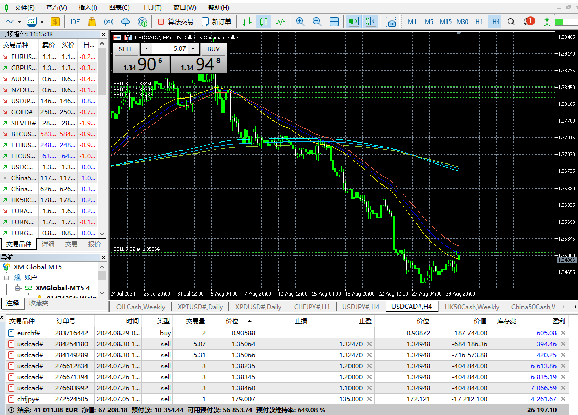578x415 pixels.
Task: Open the profiles chart-monitor icon
Action: click(31, 21)
